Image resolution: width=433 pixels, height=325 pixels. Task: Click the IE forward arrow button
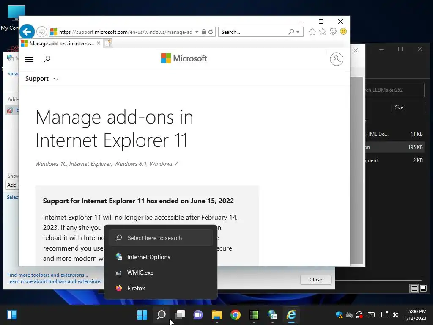(42, 32)
